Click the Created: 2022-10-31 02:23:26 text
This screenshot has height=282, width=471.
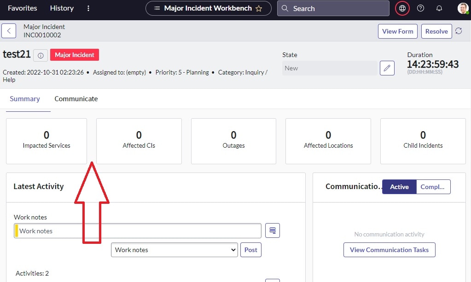pyautogui.click(x=43, y=72)
